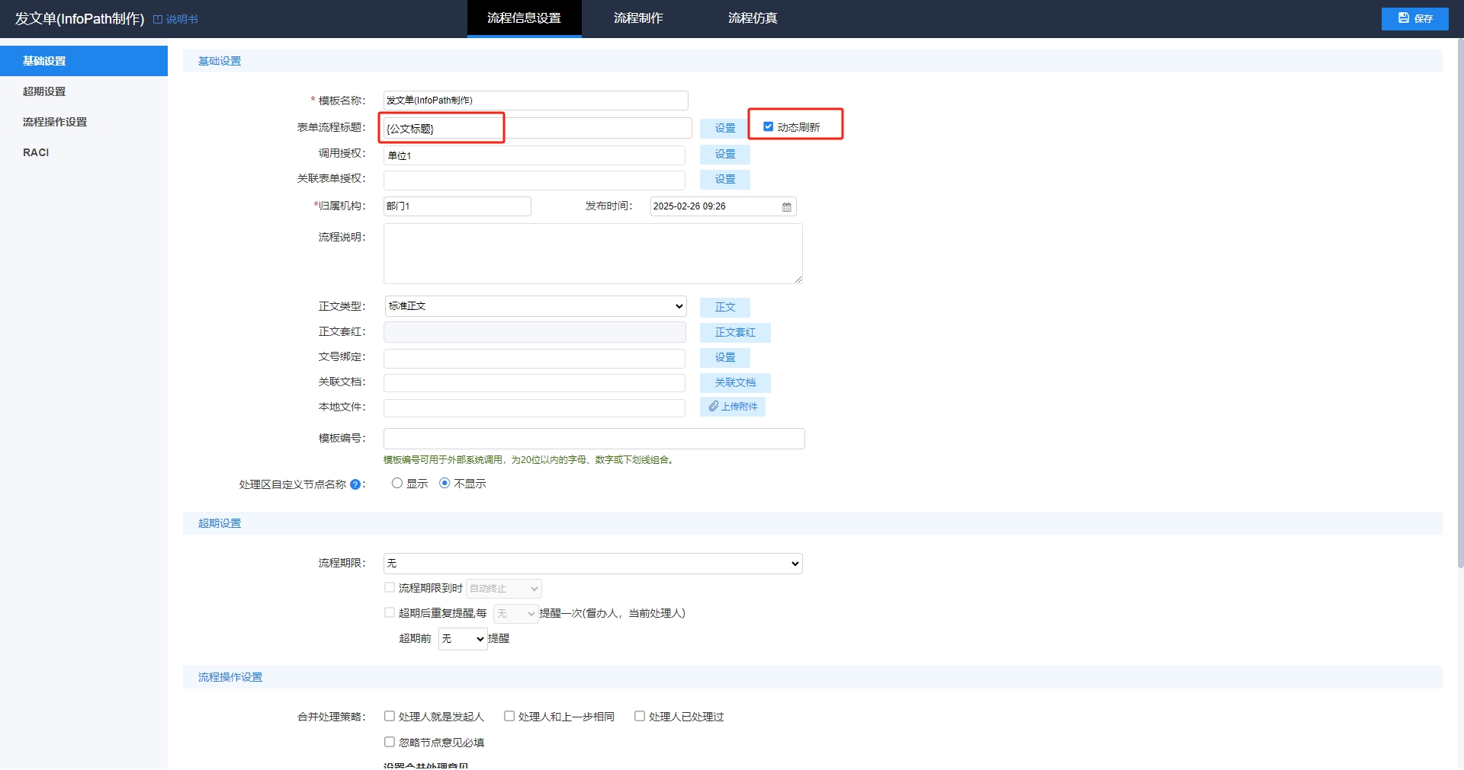Open 超期设置 in the left sidebar
Image resolution: width=1464 pixels, height=770 pixels.
44,91
